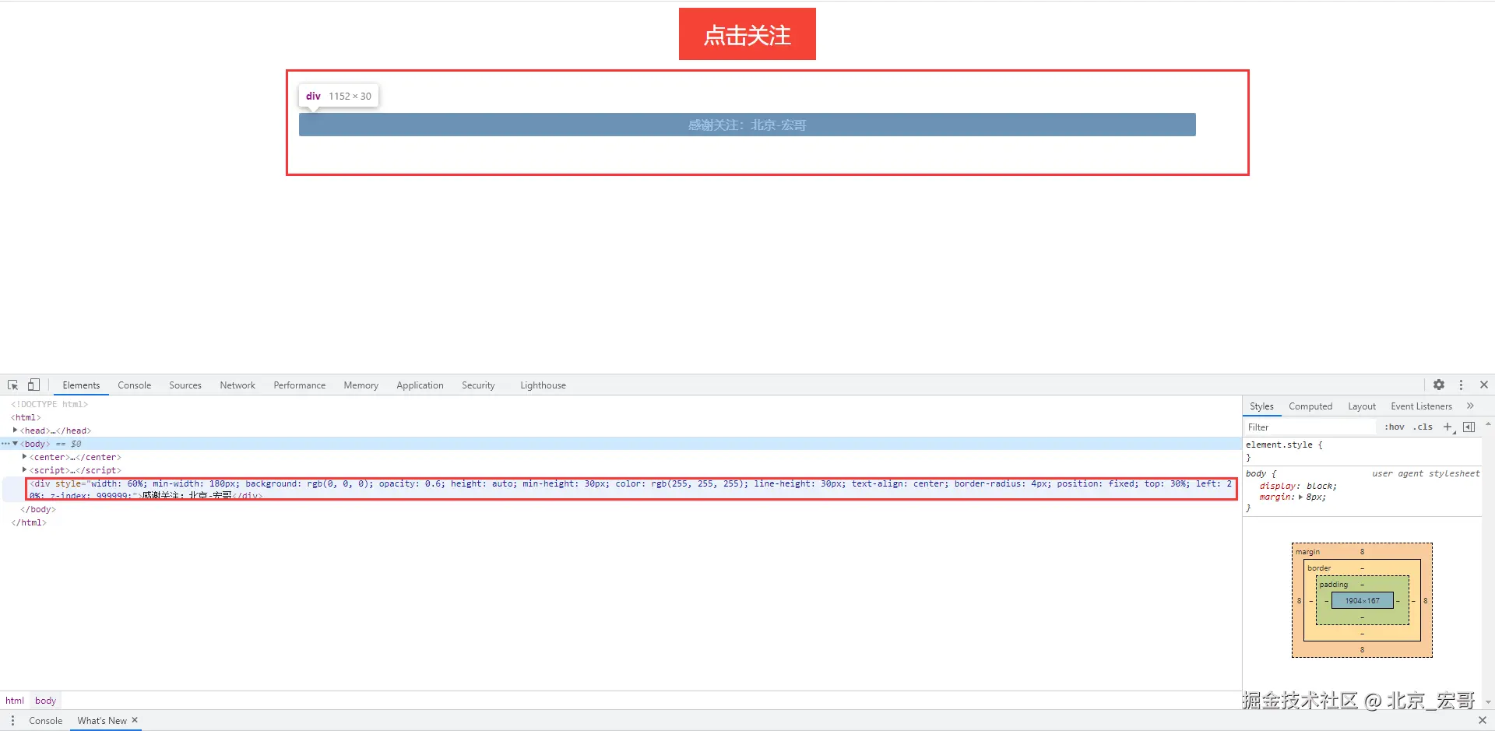Select the What's New drawer tab
This screenshot has width=1495, height=731.
point(102,721)
